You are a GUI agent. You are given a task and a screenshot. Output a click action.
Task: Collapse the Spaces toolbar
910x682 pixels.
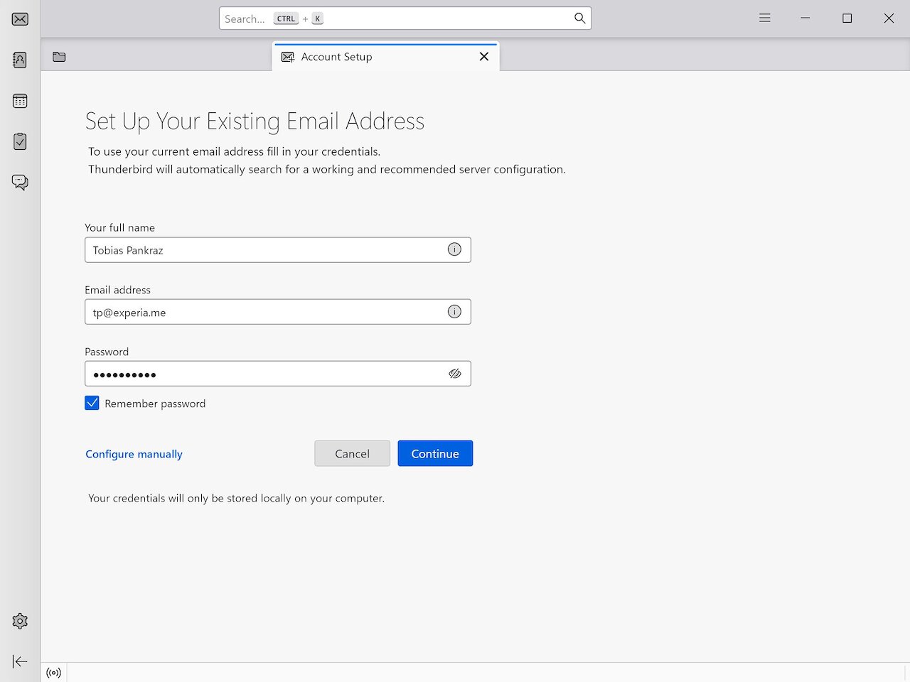tap(19, 661)
